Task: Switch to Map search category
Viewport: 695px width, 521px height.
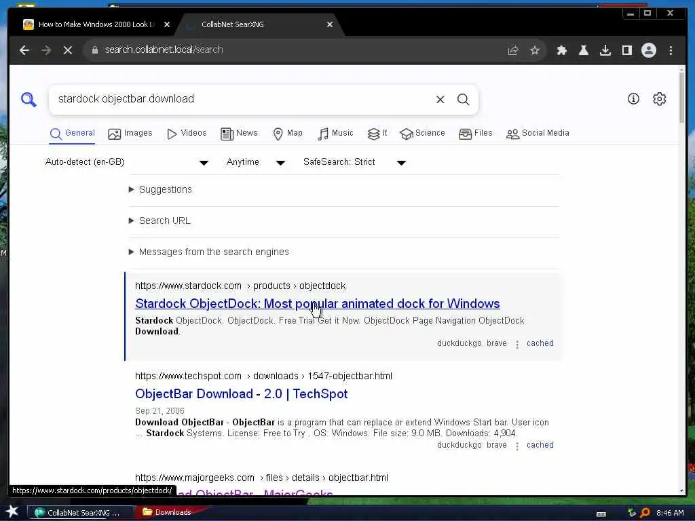Action: pos(288,134)
